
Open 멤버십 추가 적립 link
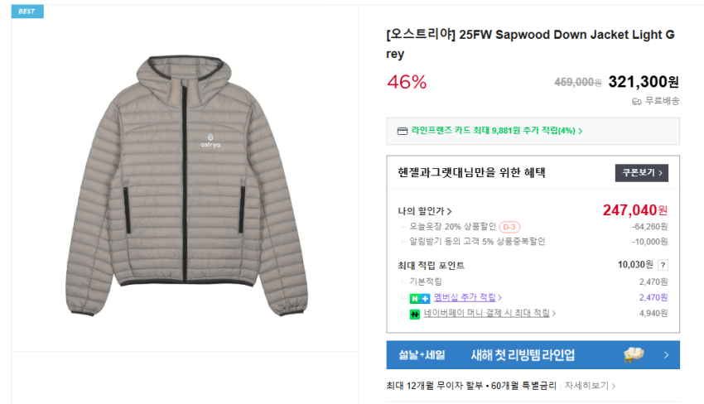coord(467,298)
